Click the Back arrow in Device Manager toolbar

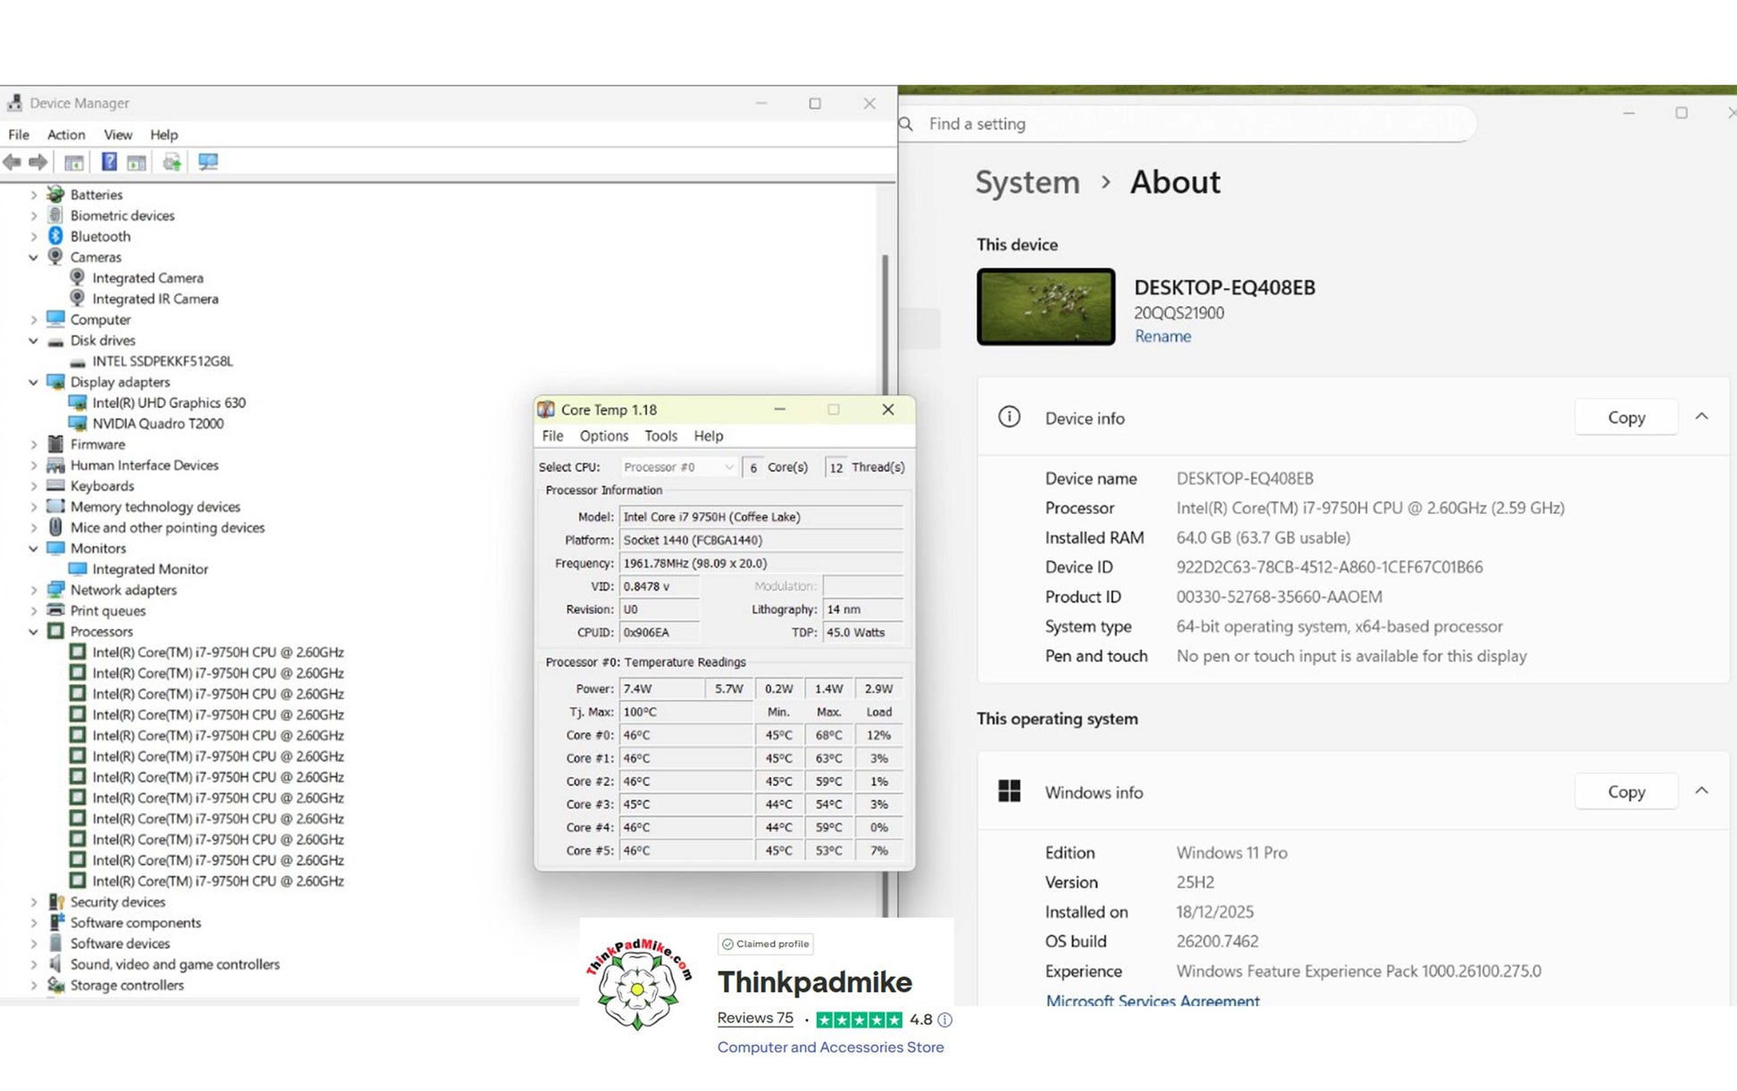12,162
